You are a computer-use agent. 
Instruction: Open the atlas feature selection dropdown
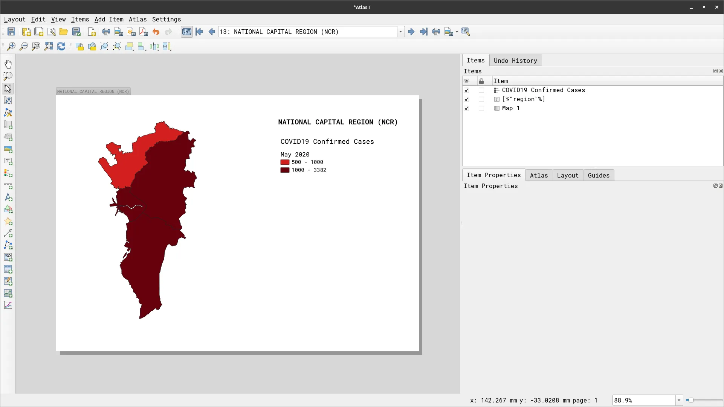pyautogui.click(x=401, y=32)
